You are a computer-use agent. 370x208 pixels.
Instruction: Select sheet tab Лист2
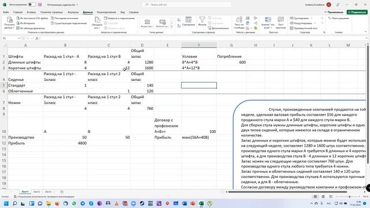(36, 192)
